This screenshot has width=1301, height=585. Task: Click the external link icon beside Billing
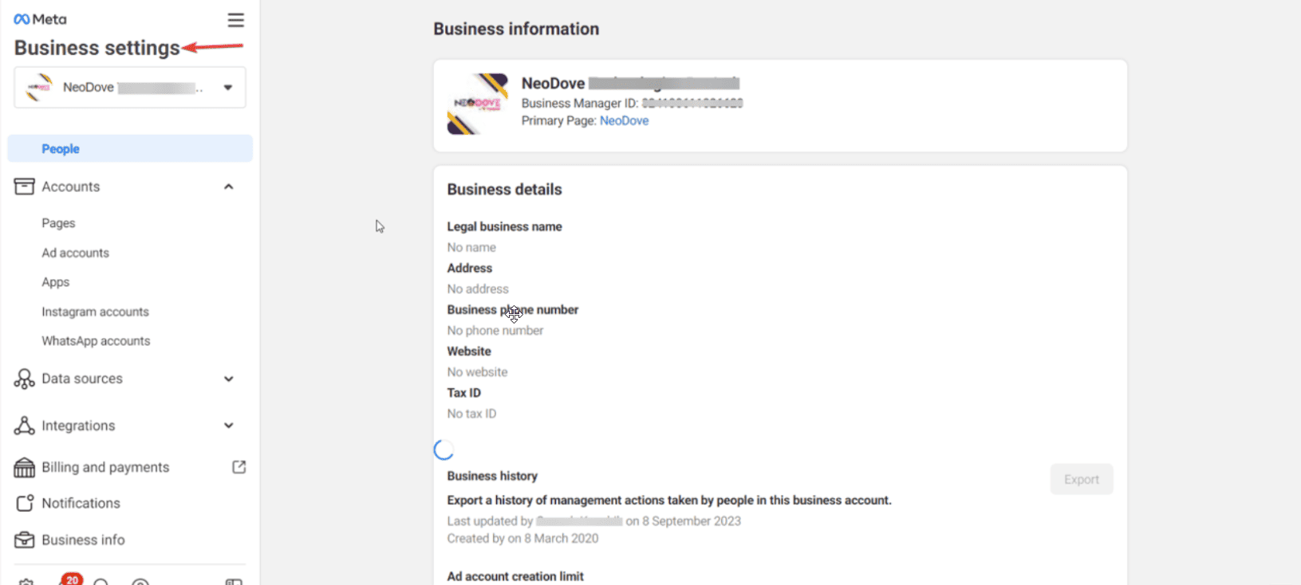click(x=239, y=467)
